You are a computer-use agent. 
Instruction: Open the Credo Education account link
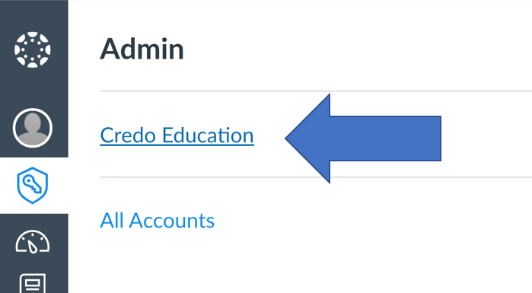[177, 135]
